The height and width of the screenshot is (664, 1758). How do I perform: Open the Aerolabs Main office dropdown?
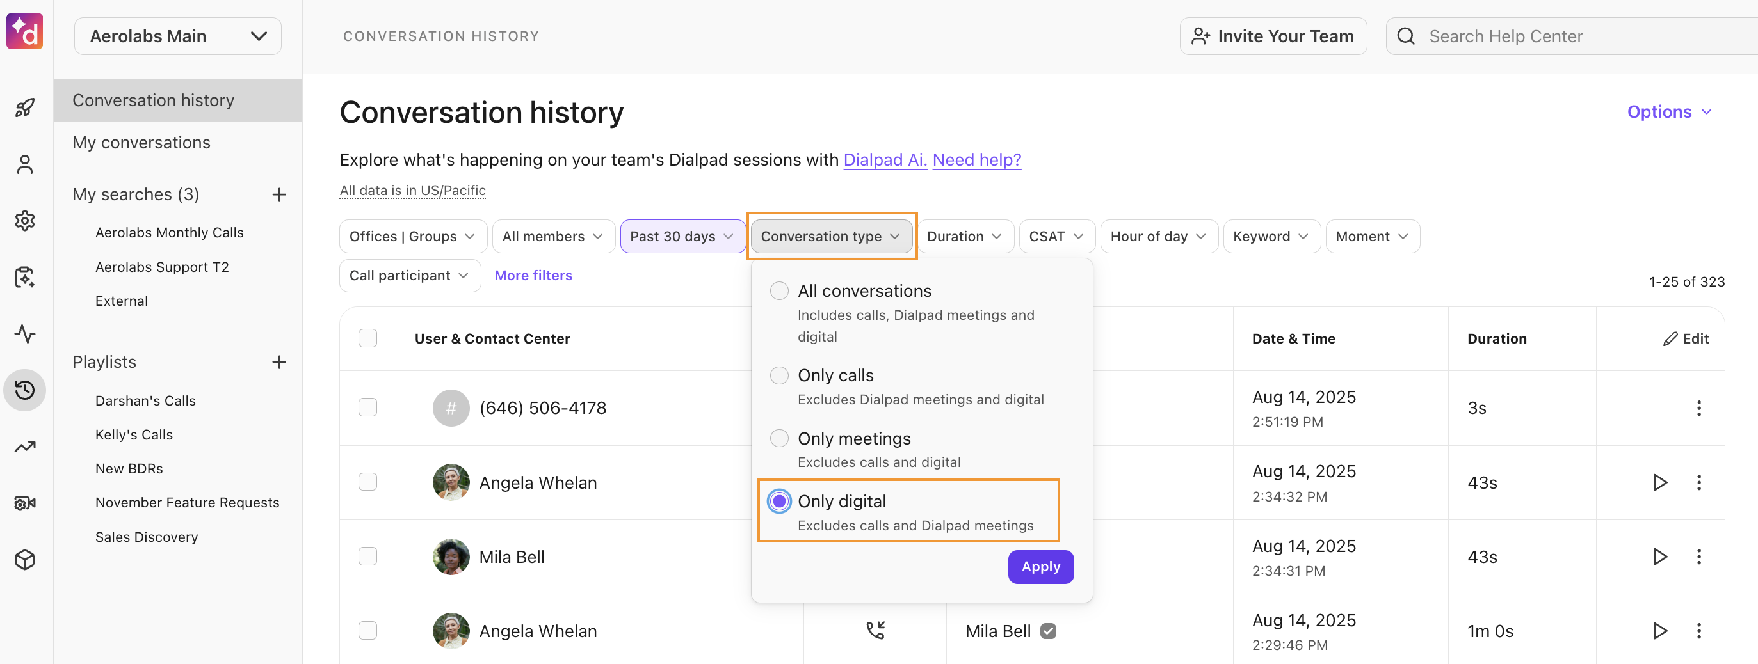point(177,36)
